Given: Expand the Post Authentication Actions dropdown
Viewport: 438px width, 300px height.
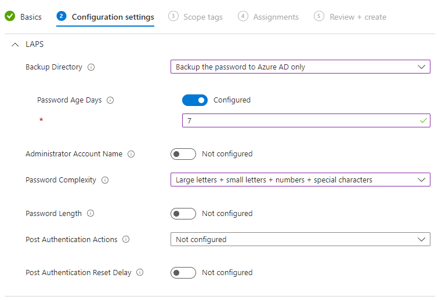Looking at the screenshot, I should click(300, 240).
